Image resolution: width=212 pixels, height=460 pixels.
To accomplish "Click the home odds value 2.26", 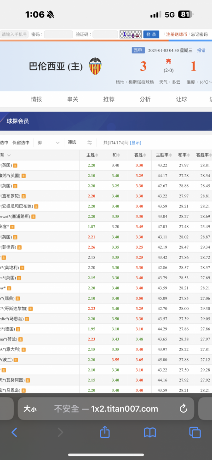I will point(92,247).
